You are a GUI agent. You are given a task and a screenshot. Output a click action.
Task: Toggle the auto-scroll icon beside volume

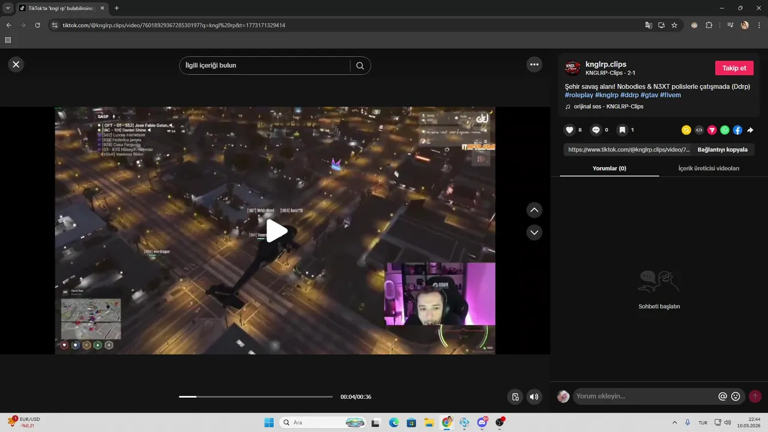[x=515, y=397]
